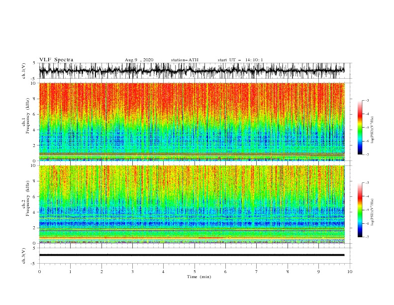The height and width of the screenshot is (305, 394).
Task: Click the flat ch.3 voltage trace line
Action: coord(192,255)
